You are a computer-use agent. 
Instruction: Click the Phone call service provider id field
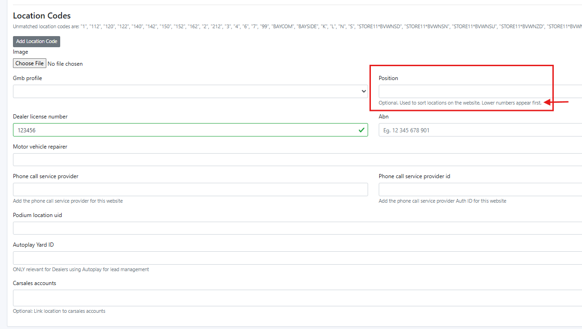coord(480,189)
